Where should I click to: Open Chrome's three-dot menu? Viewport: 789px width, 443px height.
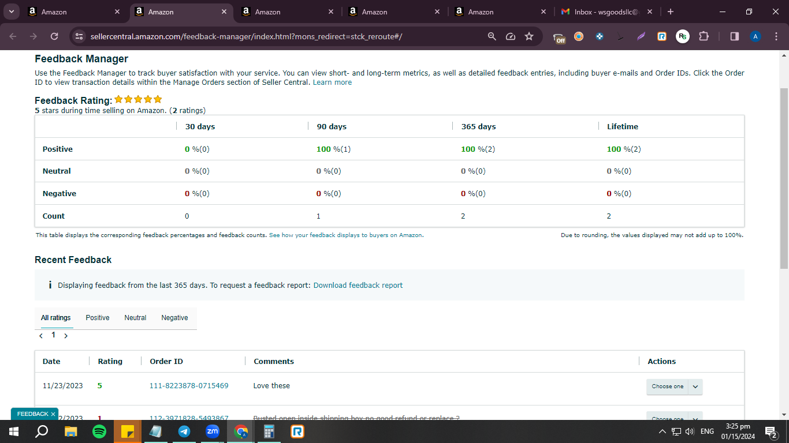[x=776, y=36]
